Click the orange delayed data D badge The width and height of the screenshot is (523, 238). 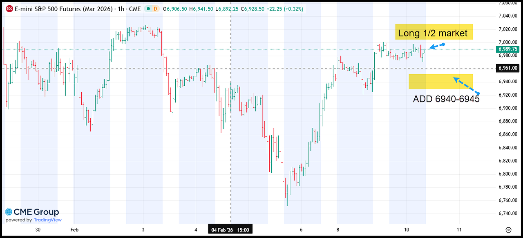coord(155,9)
